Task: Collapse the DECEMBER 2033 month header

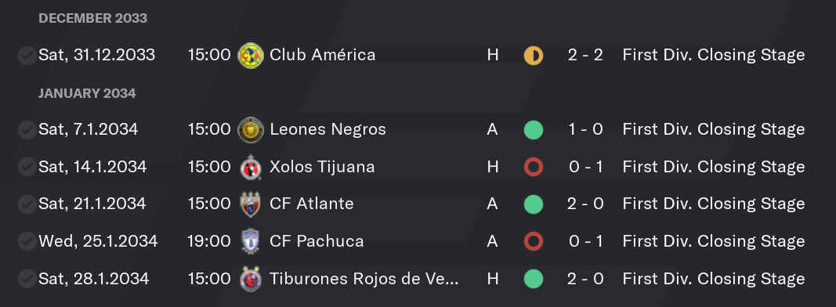Action: coord(92,18)
